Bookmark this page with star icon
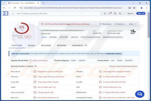 click(134, 8)
